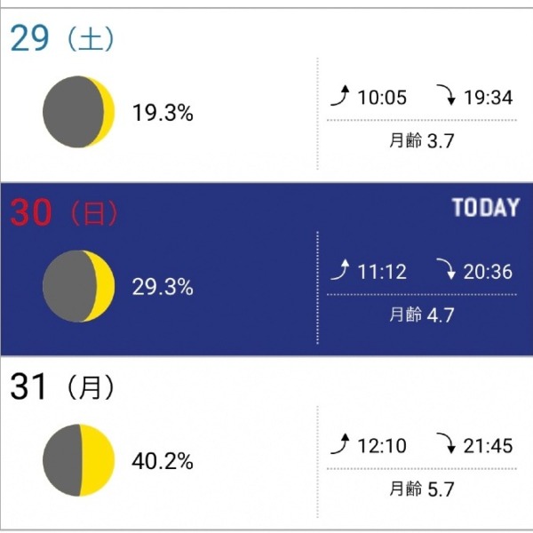Click the 11:12 moonrise time
This screenshot has height=533, width=533.
(x=382, y=272)
